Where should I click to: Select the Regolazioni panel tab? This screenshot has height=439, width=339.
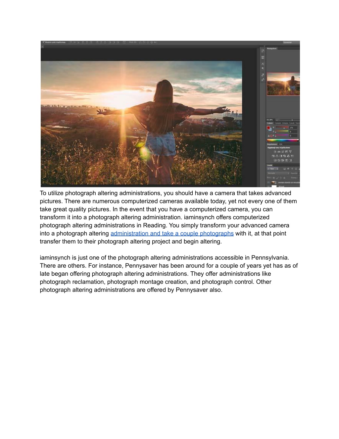(272, 144)
